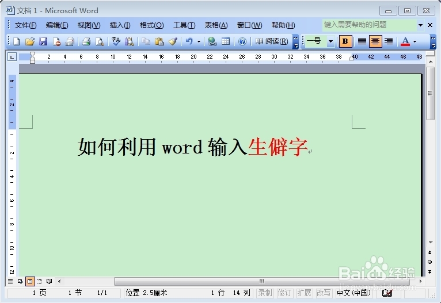Viewport: 441px width, 303px height.
Task: Undo the last action
Action: click(189, 41)
